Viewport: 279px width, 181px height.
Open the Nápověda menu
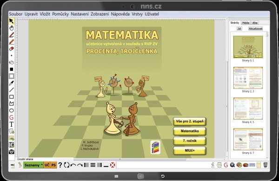pyautogui.click(x=120, y=14)
